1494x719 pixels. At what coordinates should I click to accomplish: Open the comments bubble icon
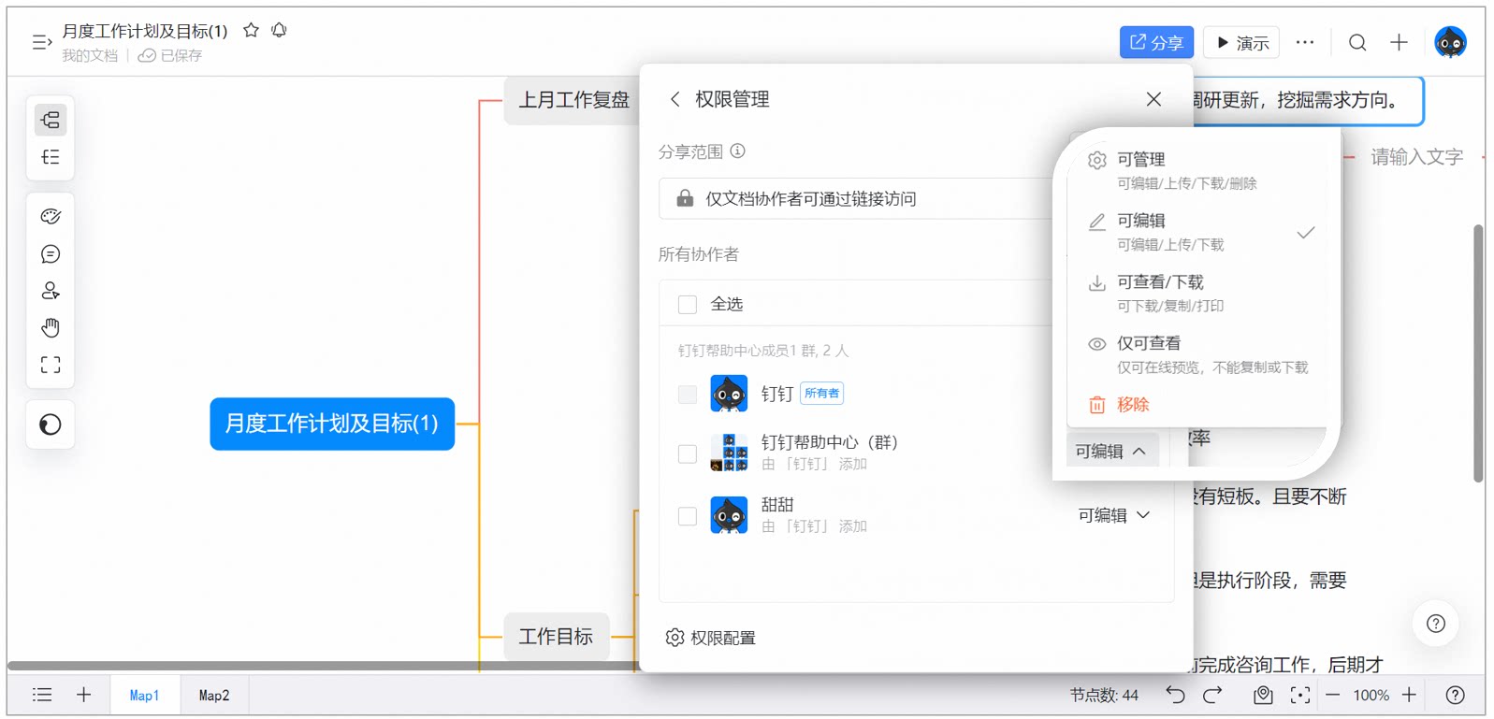point(51,254)
